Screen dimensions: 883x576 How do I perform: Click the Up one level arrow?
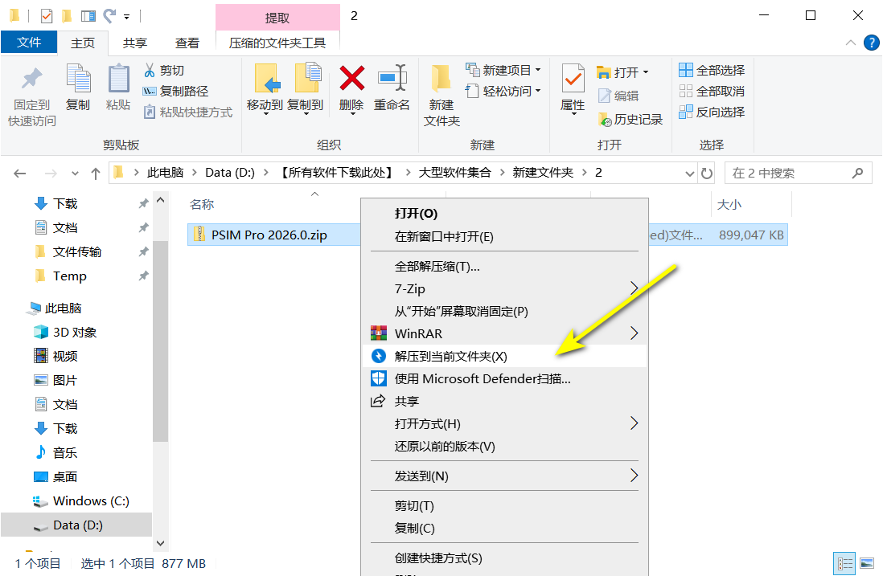click(x=96, y=174)
